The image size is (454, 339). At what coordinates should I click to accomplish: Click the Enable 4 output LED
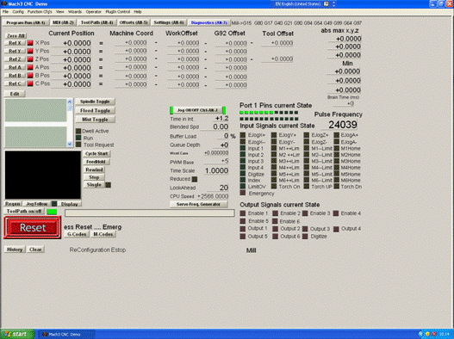tap(336, 213)
